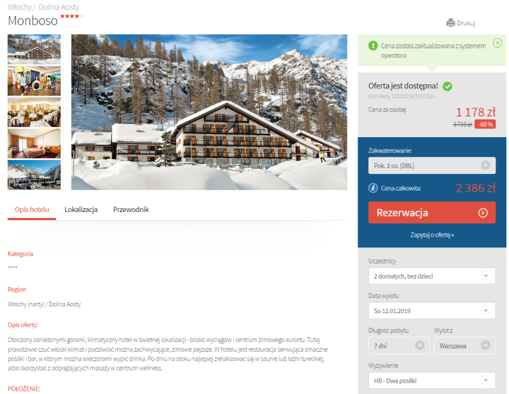This screenshot has width=509, height=394.
Task: Follow the Zapytaj o ofertę link
Action: tap(432, 235)
